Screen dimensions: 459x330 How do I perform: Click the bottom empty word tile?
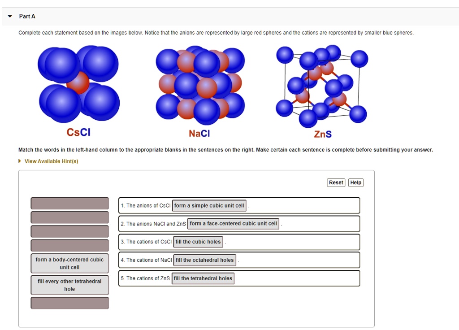(x=69, y=303)
